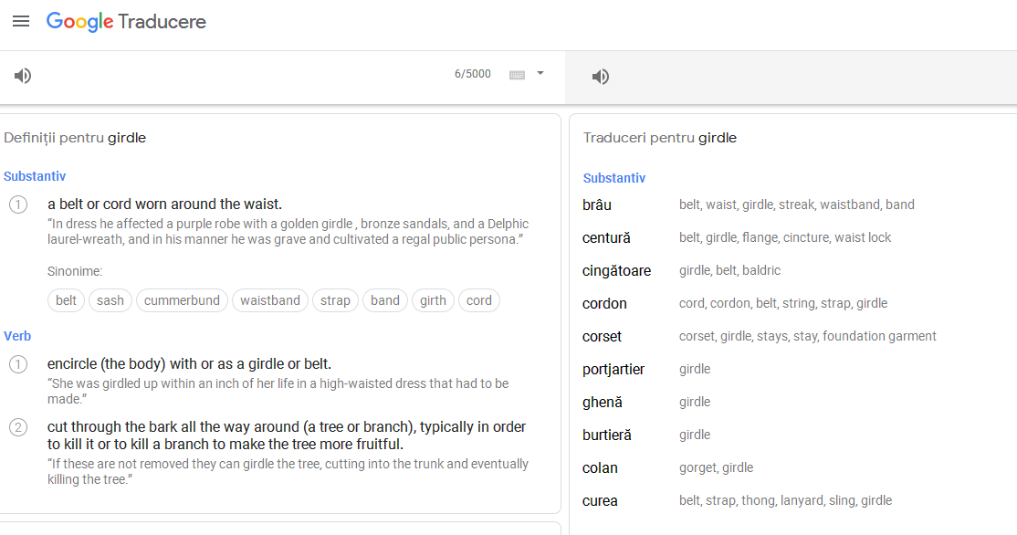The width and height of the screenshot is (1017, 535).
Task: Pick the "waistband" synonym chip
Action: (x=270, y=300)
